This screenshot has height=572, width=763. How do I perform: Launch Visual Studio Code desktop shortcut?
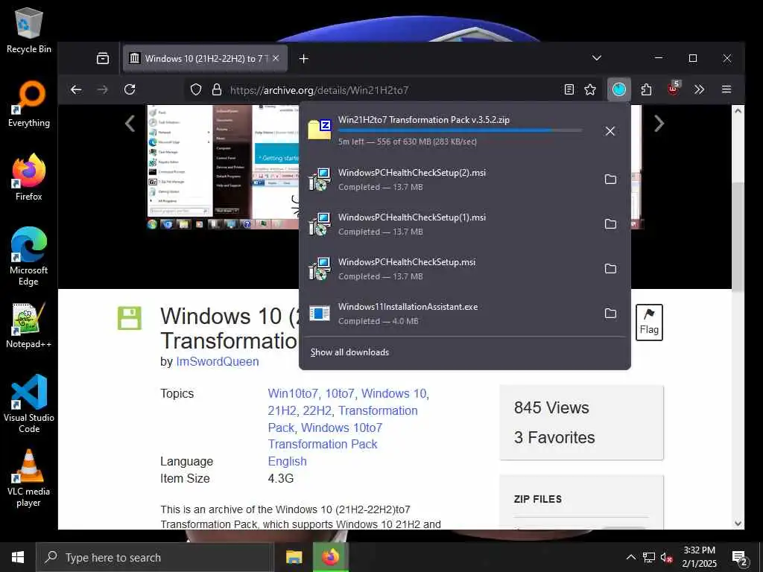29,404
